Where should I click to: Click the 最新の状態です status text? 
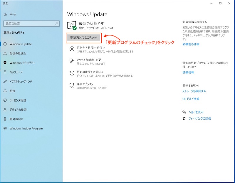(91, 24)
